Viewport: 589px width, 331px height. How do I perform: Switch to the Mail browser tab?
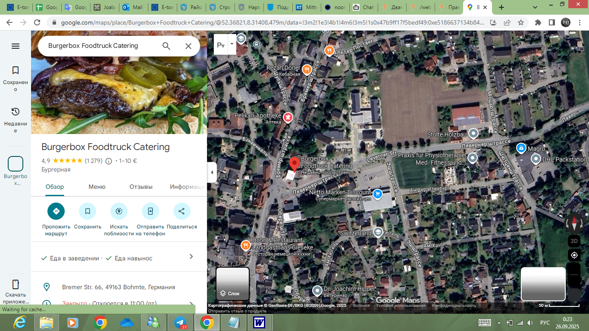pyautogui.click(x=133, y=7)
